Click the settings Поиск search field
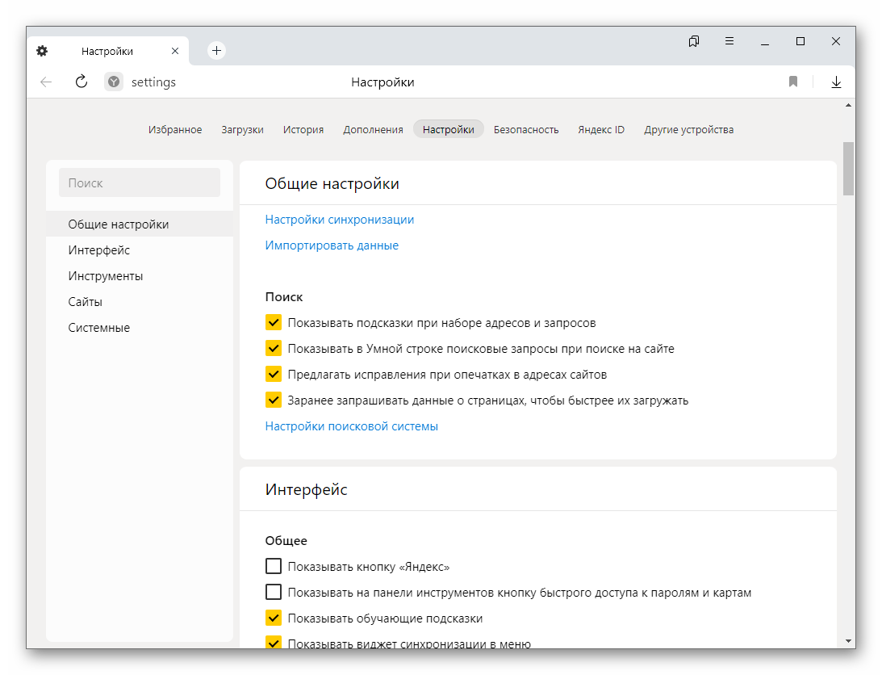This screenshot has width=882, height=675. (x=140, y=183)
